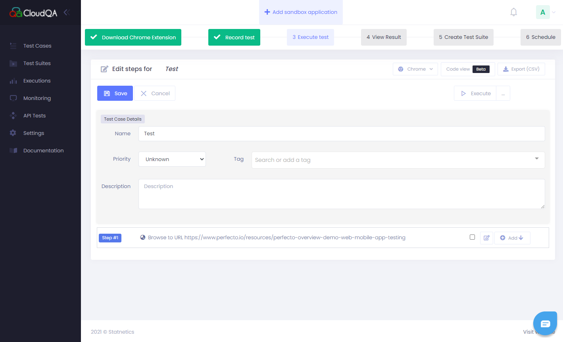Open the Priority dropdown

click(172, 159)
